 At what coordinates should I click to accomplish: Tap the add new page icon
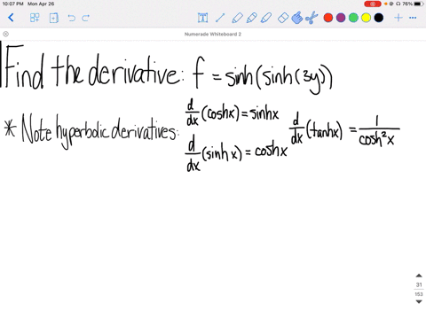tap(53, 18)
